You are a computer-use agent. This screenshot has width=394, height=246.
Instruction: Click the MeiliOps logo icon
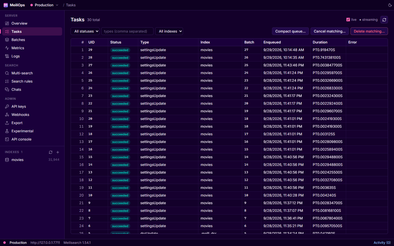[x=6, y=5]
